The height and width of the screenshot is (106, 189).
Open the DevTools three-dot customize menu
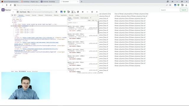(98, 15)
